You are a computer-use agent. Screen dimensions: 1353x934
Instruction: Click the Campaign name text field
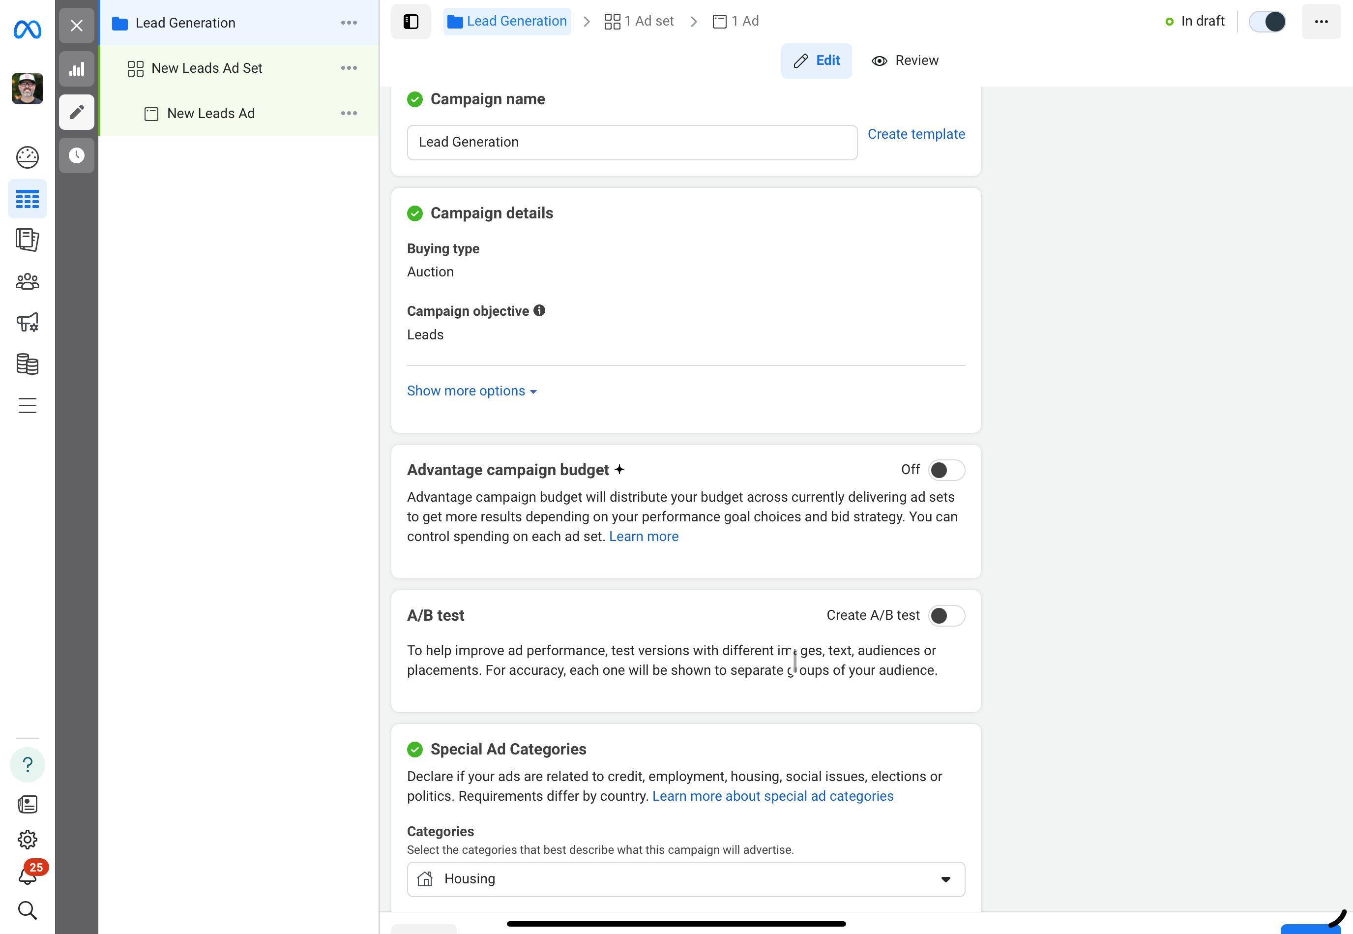point(632,142)
